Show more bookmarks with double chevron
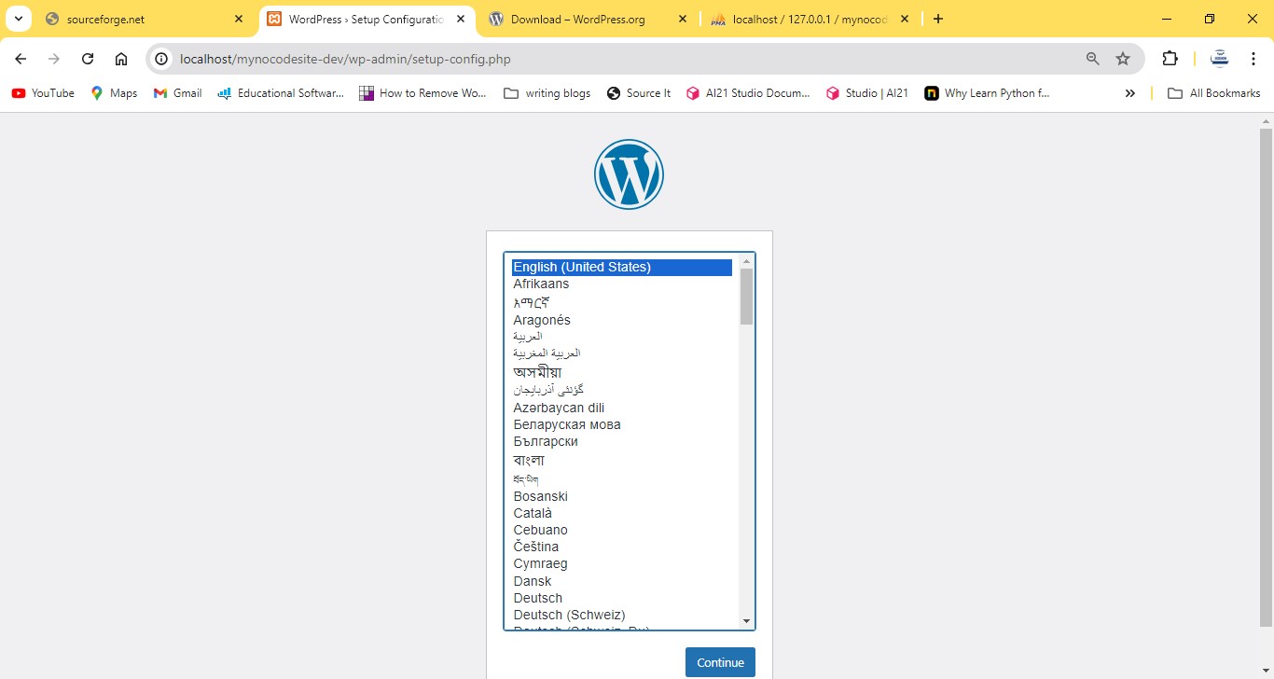The image size is (1274, 679). (x=1130, y=93)
